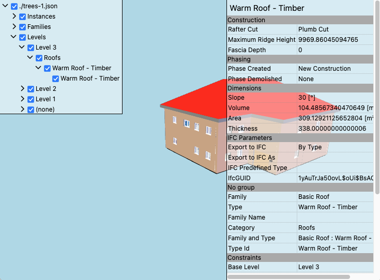Toggle the Level 2 checkbox
380x280 pixels.
31,89
